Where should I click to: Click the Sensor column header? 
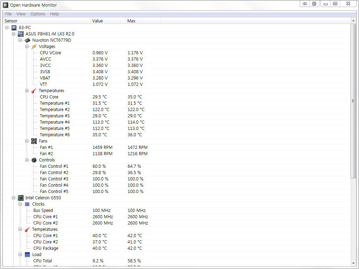click(47, 21)
